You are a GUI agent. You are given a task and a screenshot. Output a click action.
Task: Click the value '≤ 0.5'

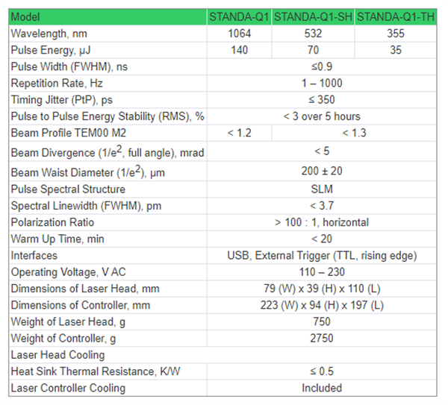pos(322,371)
